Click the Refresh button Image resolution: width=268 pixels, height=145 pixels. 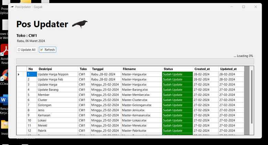47,50
